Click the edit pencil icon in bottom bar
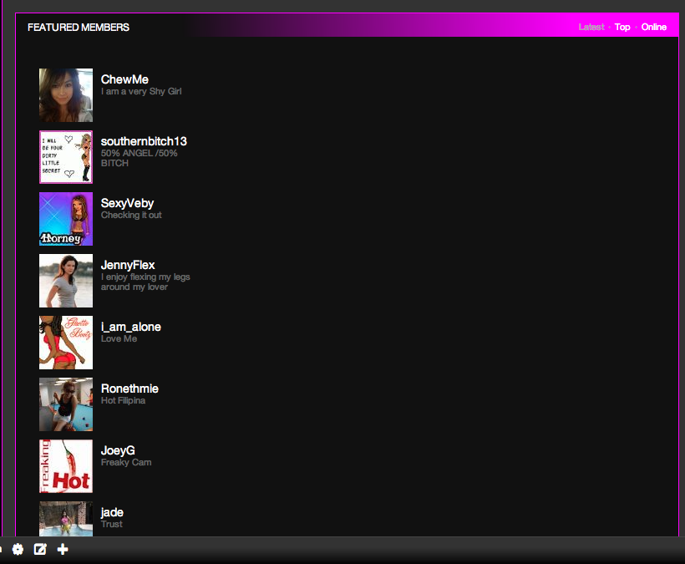The image size is (685, 564). (40, 549)
